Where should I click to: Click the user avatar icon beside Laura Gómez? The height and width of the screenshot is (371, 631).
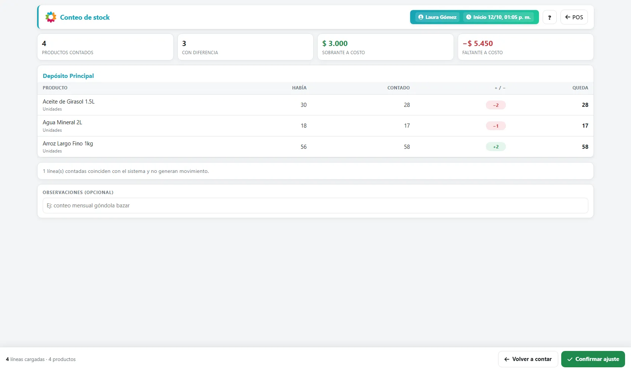[421, 17]
